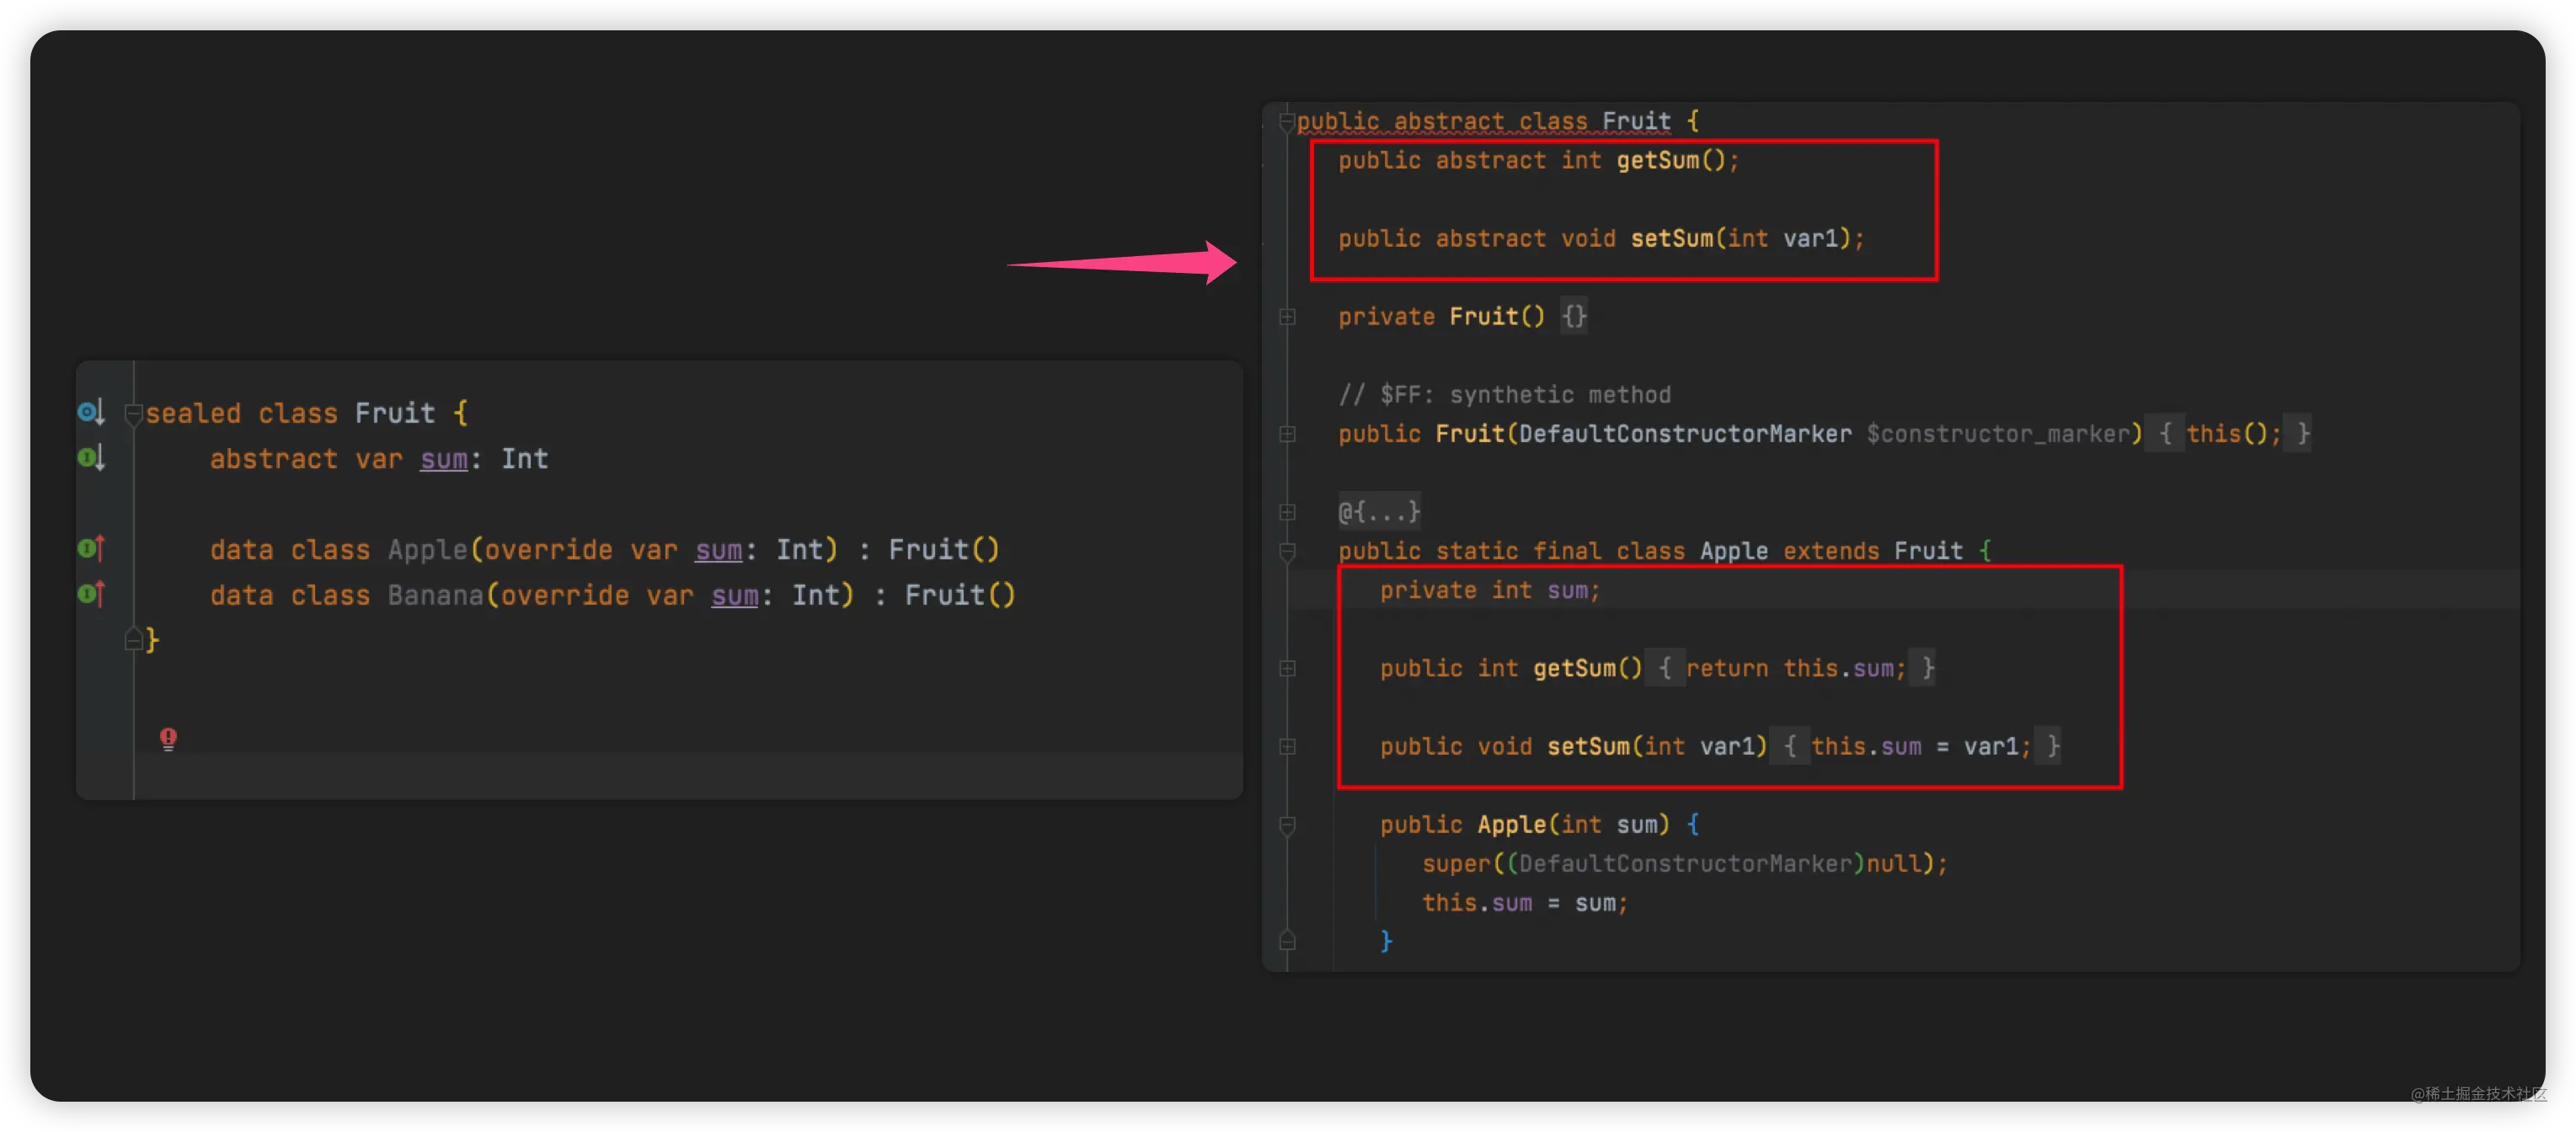Click the '$constructor_marker' parameter name

coord(1999,434)
